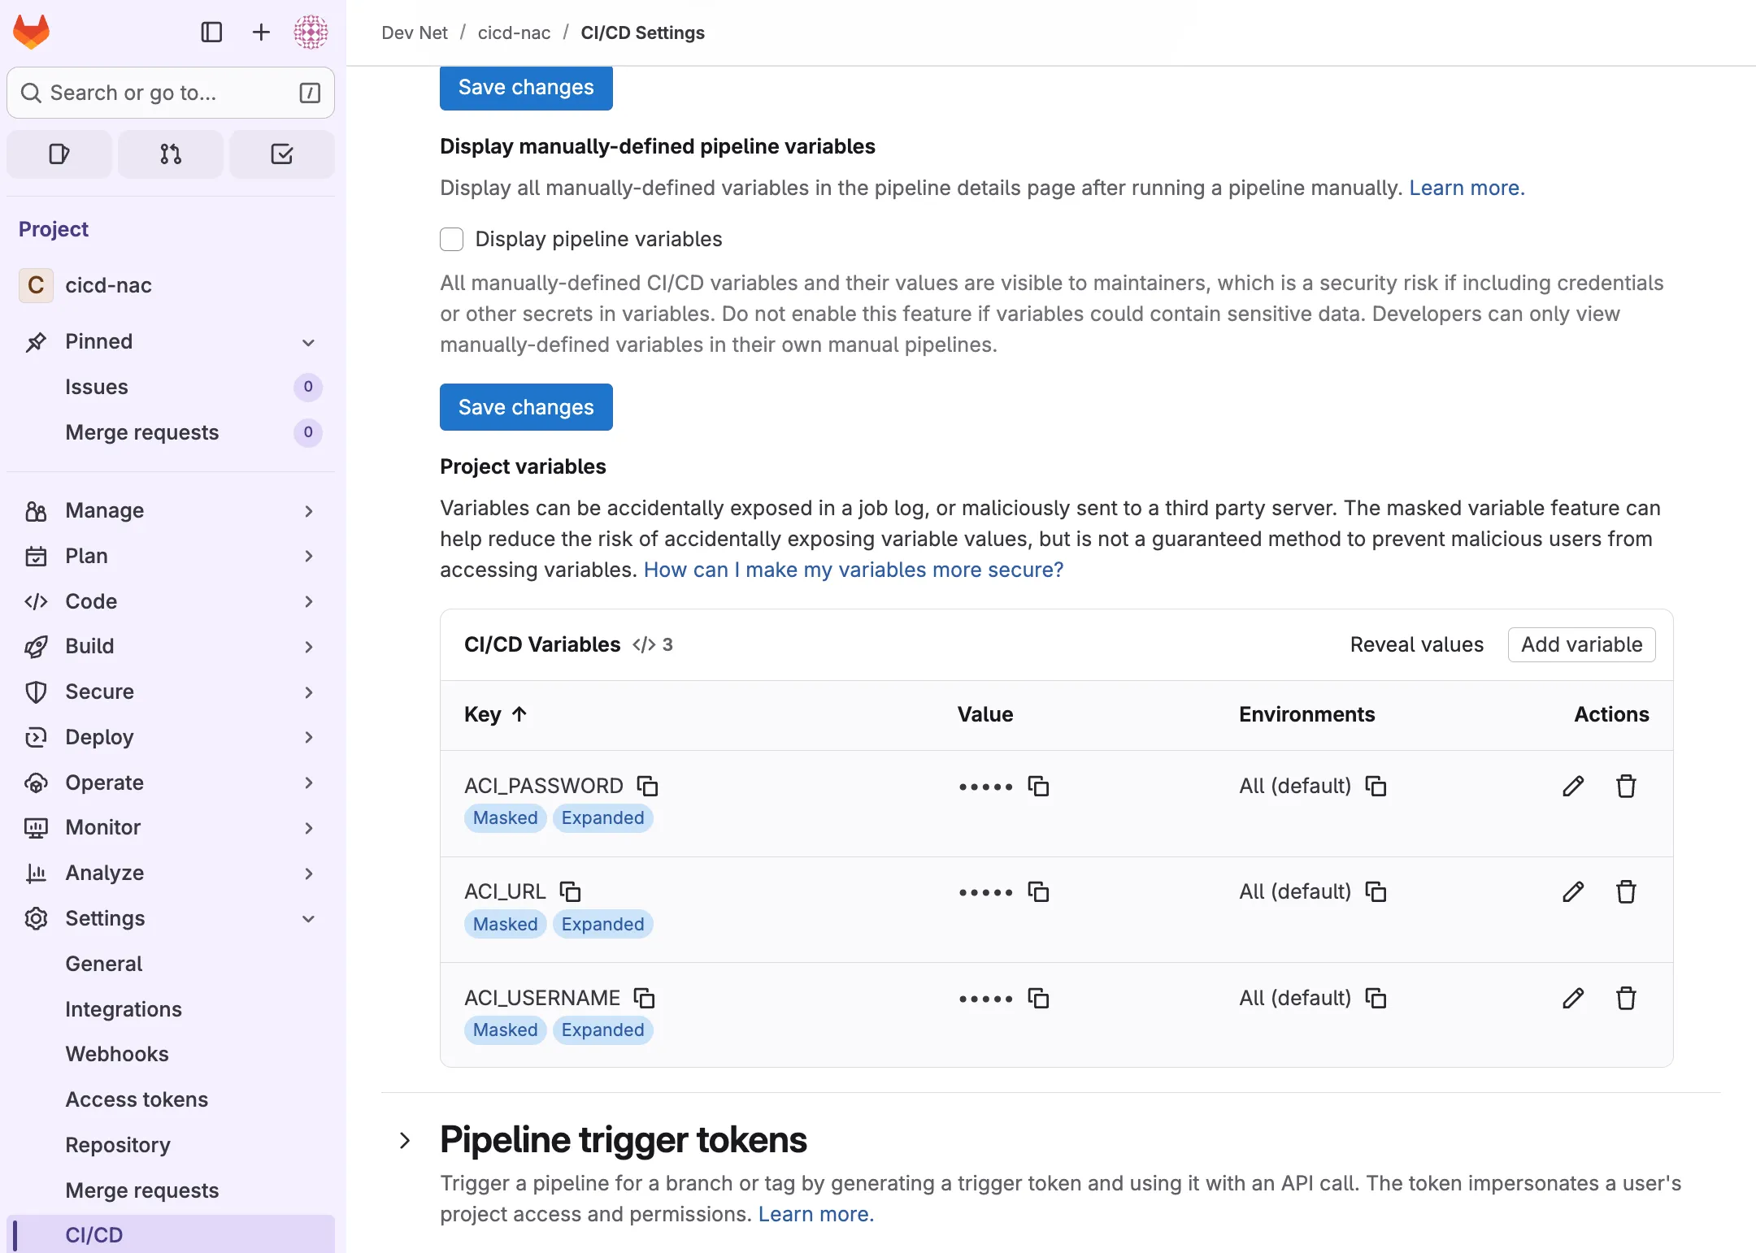Image resolution: width=1756 pixels, height=1253 pixels.
Task: Copy the ACI_URL masked value
Action: 1038,892
